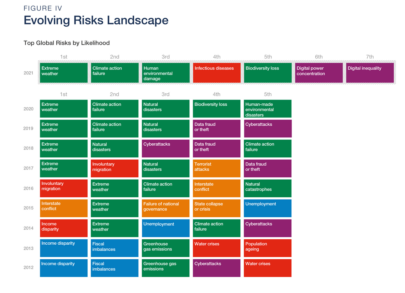This screenshot has height=293, width=405.
Task: Click the Evolving Risks Landscape title
Action: tap(96, 20)
